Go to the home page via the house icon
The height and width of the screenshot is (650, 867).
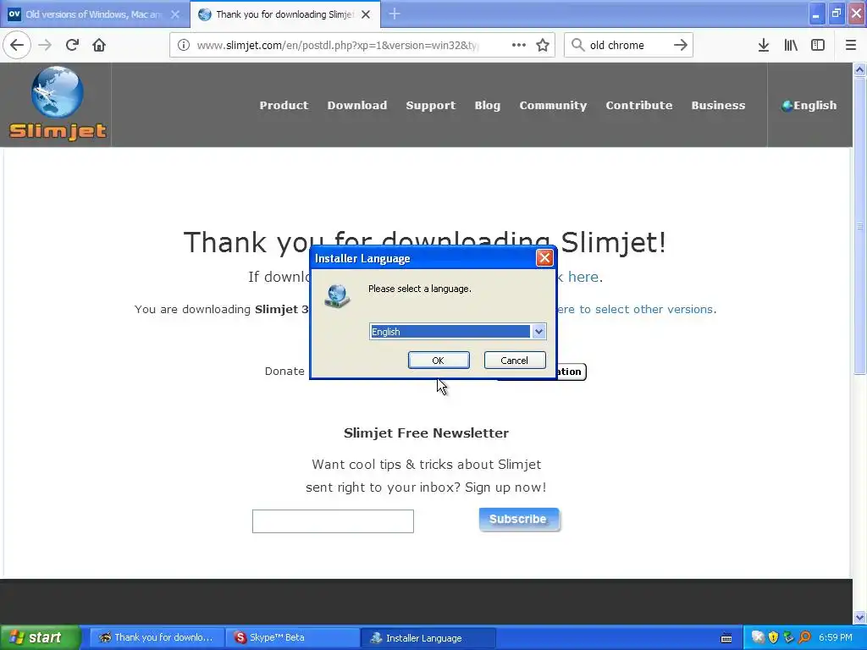(99, 45)
